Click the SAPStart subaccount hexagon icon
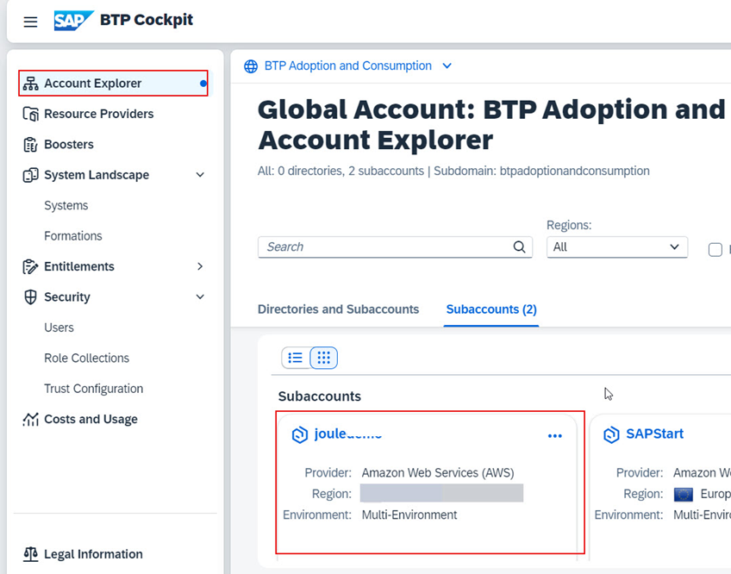 tap(611, 434)
